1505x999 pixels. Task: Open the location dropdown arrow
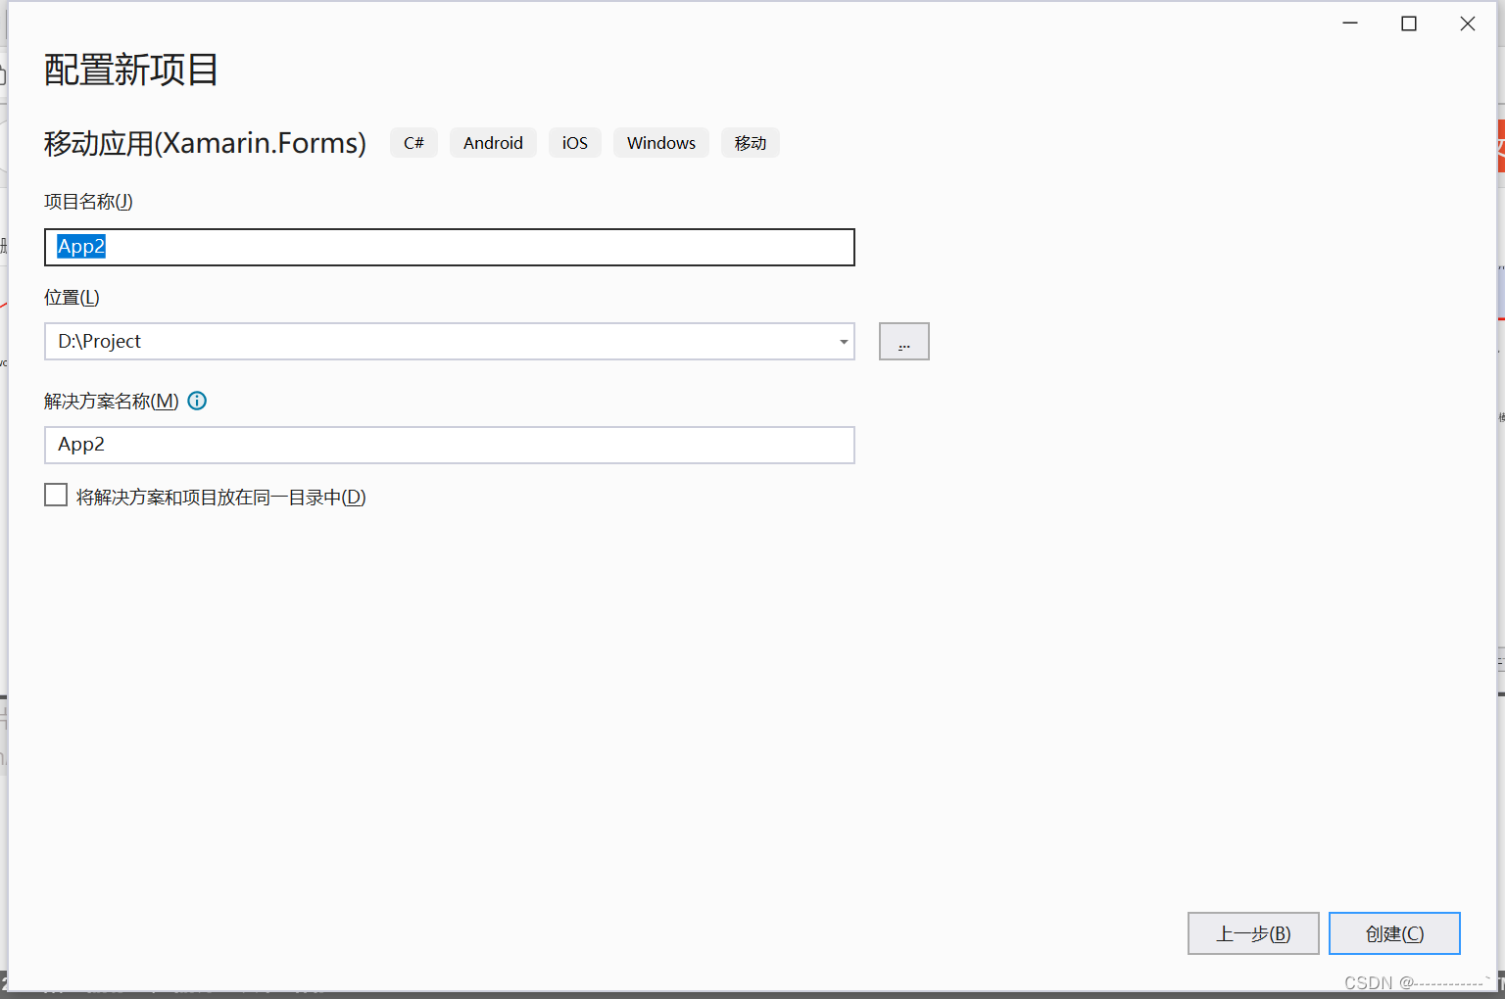coord(843,342)
